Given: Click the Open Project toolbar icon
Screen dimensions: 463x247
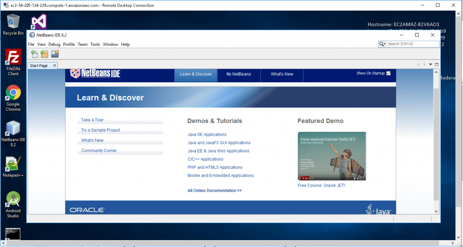Looking at the screenshot, I should (55, 54).
